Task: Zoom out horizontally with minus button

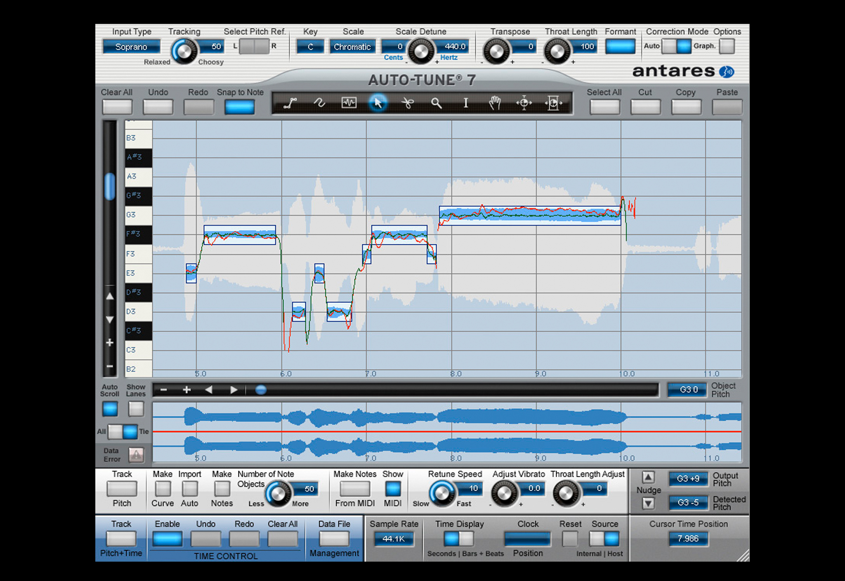Action: (164, 390)
